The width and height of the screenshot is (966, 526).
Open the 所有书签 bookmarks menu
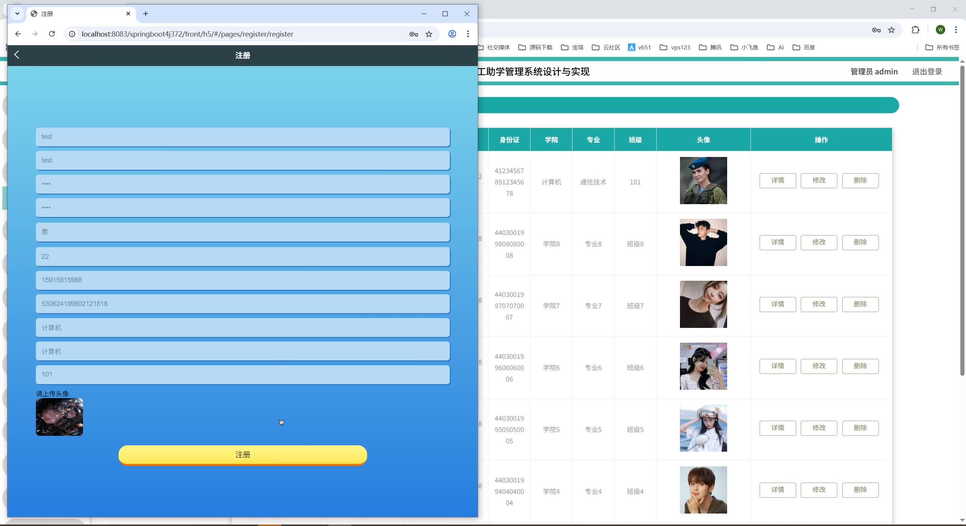[x=943, y=47]
